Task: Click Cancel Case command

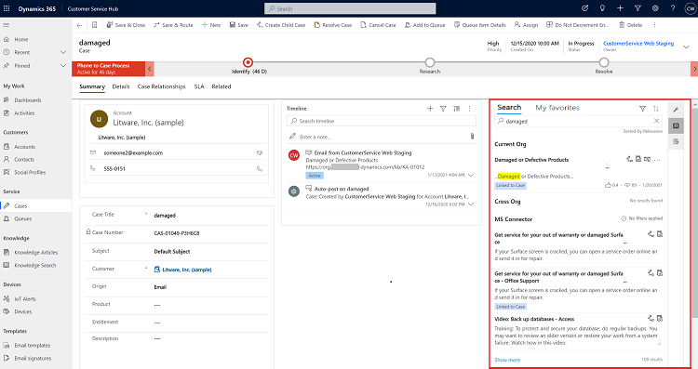Action: 378,25
